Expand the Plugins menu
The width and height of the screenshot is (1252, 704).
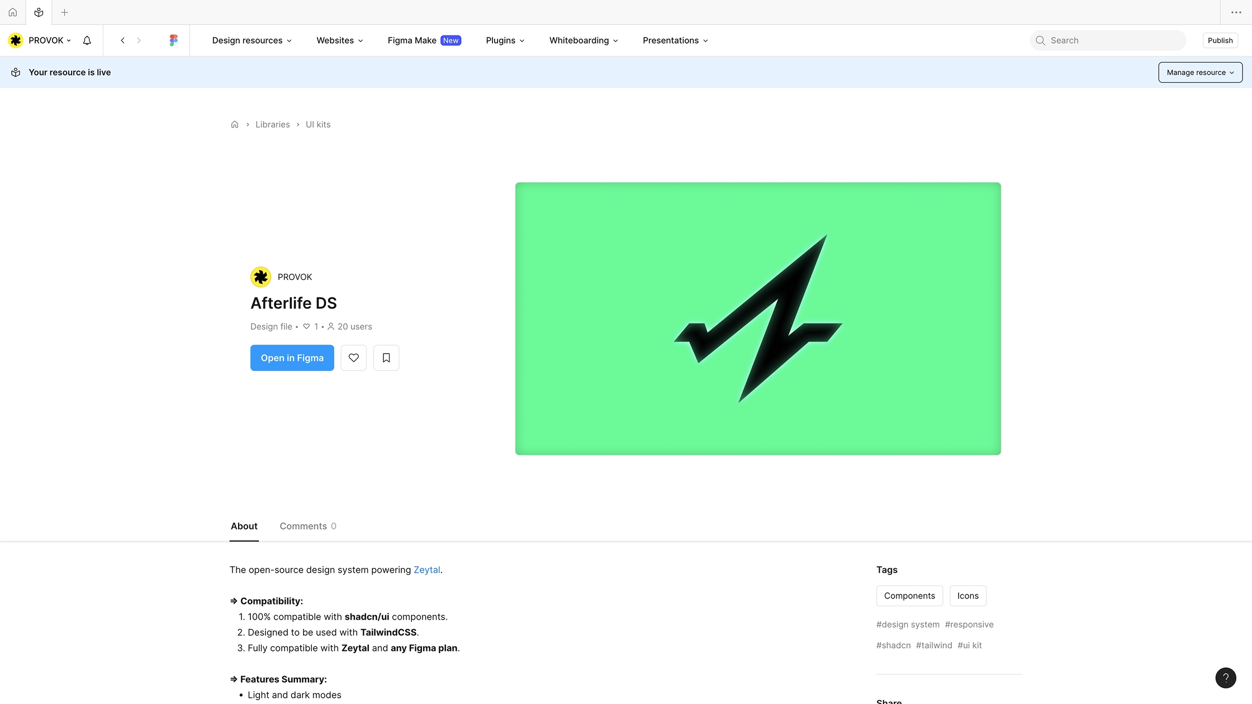[x=504, y=40]
